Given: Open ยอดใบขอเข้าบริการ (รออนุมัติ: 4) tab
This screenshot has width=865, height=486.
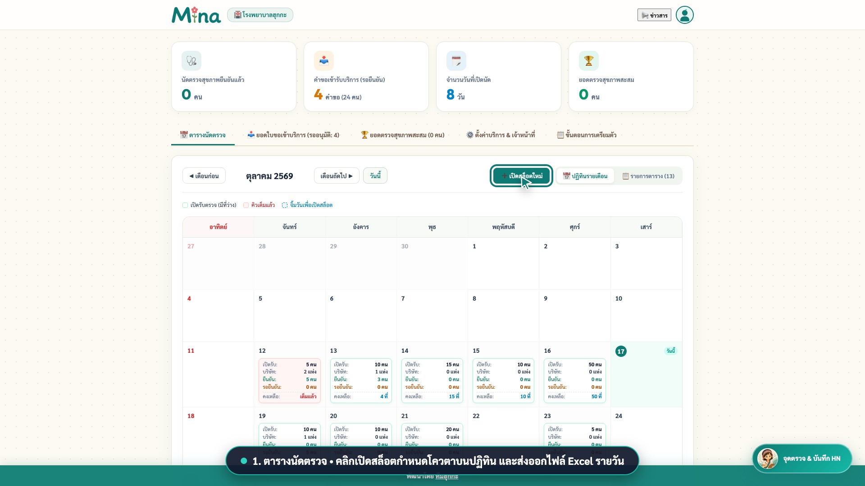Looking at the screenshot, I should click(x=293, y=135).
